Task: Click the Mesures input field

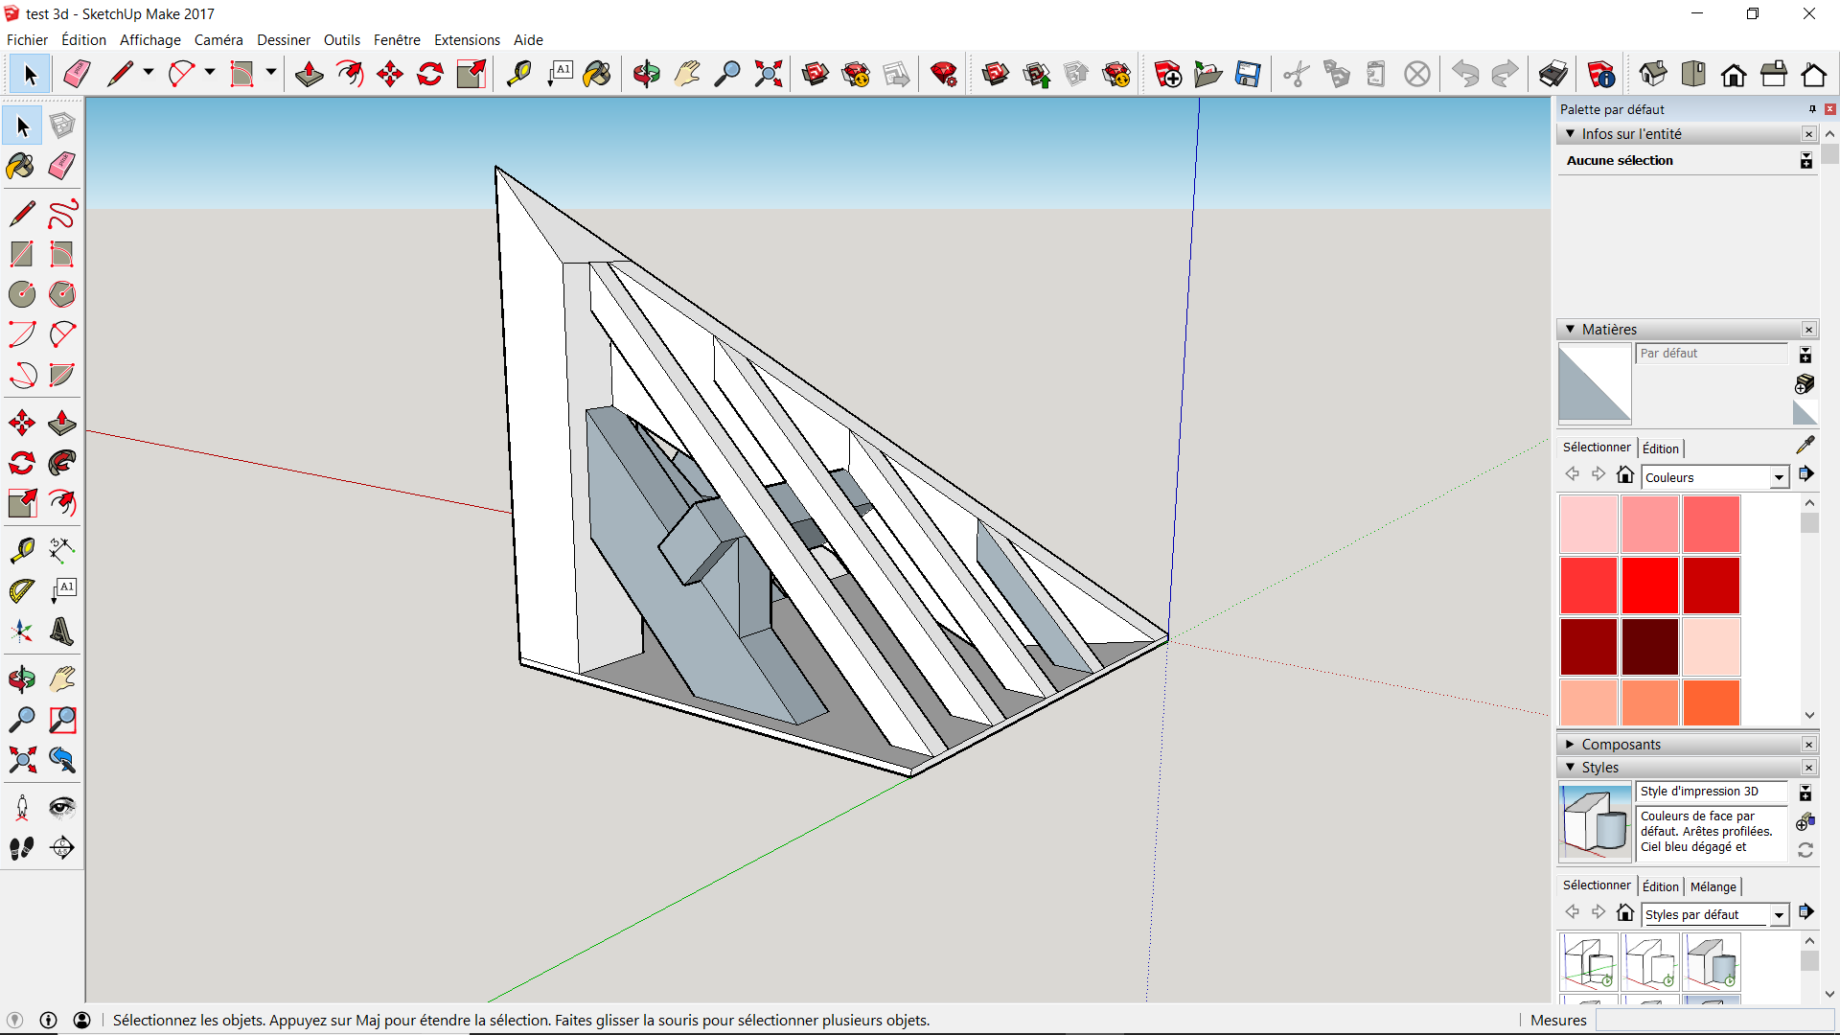Action: [x=1714, y=1021]
